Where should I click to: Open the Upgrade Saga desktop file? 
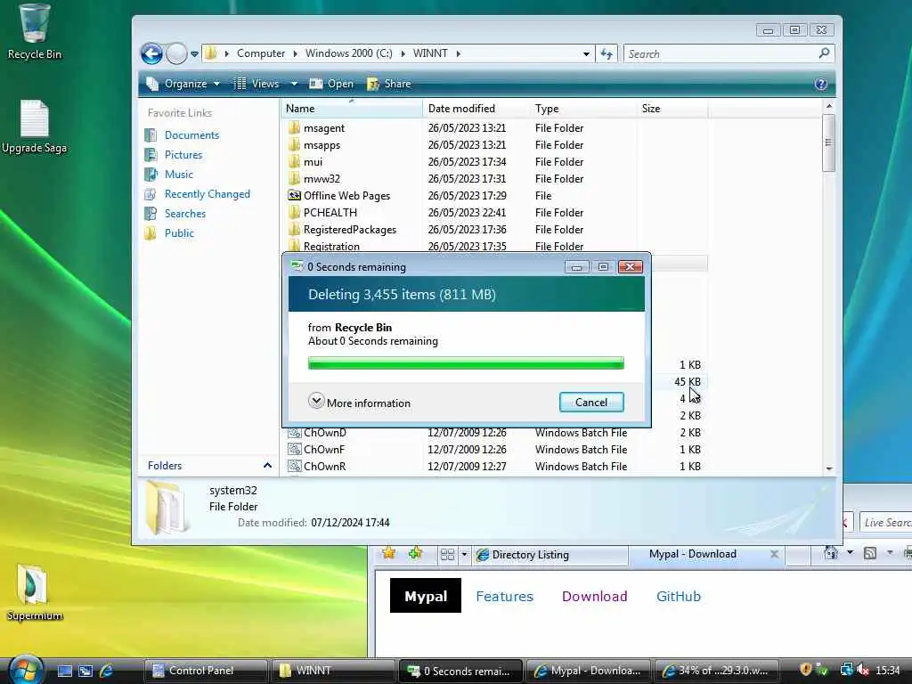pyautogui.click(x=34, y=126)
